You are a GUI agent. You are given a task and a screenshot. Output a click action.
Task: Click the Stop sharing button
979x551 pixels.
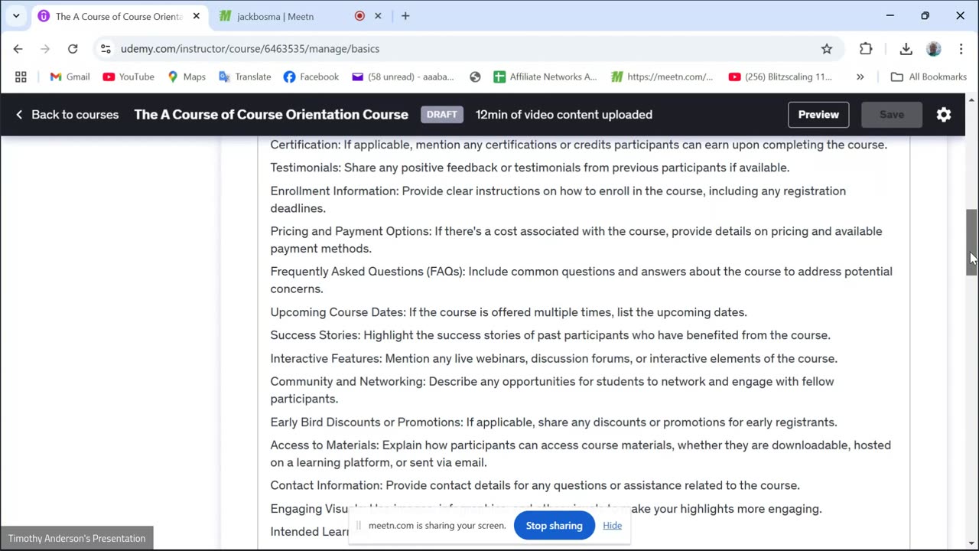pos(555,526)
